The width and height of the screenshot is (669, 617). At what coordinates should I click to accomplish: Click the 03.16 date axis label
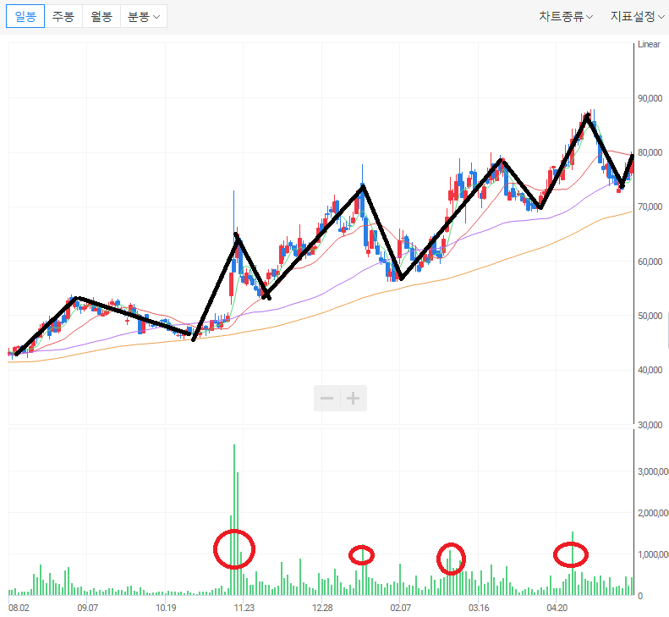coord(479,608)
